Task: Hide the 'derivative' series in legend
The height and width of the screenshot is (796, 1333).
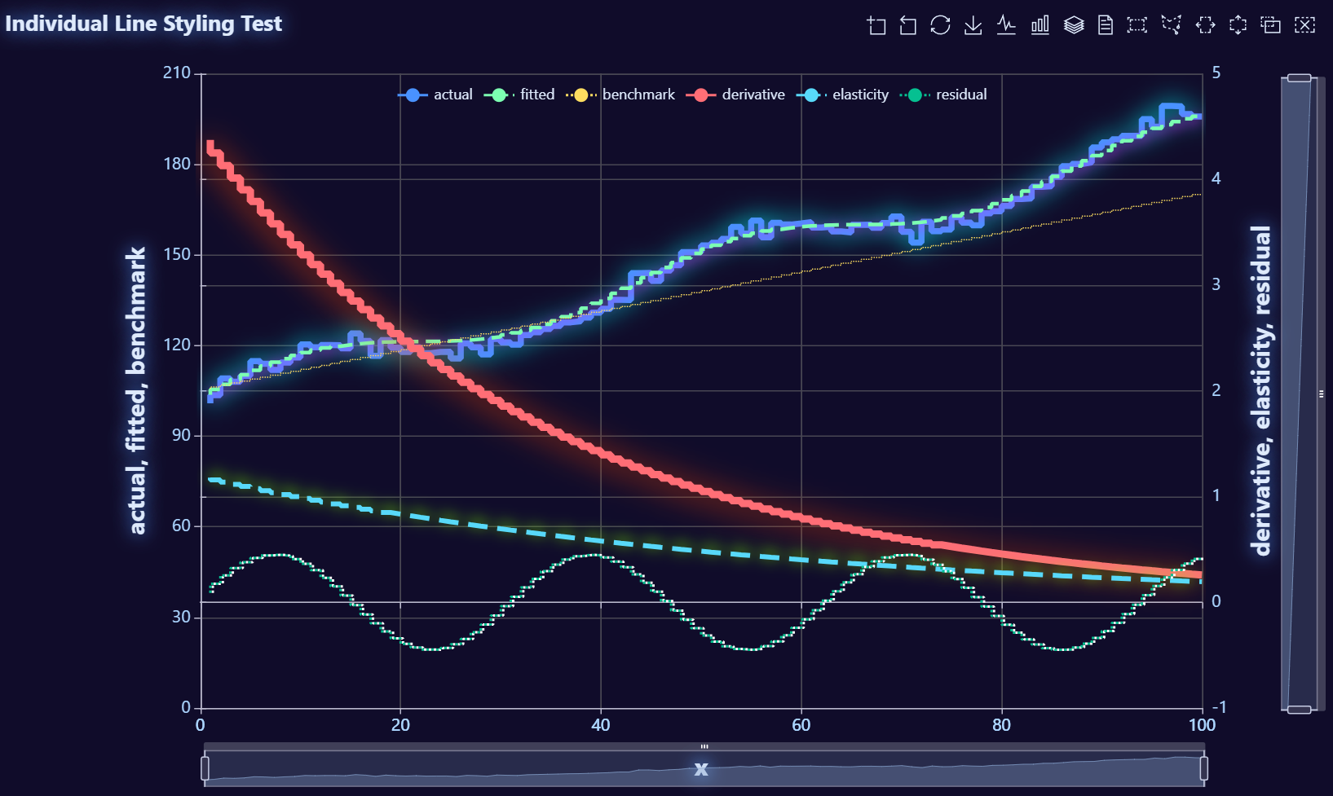Action: tap(735, 95)
